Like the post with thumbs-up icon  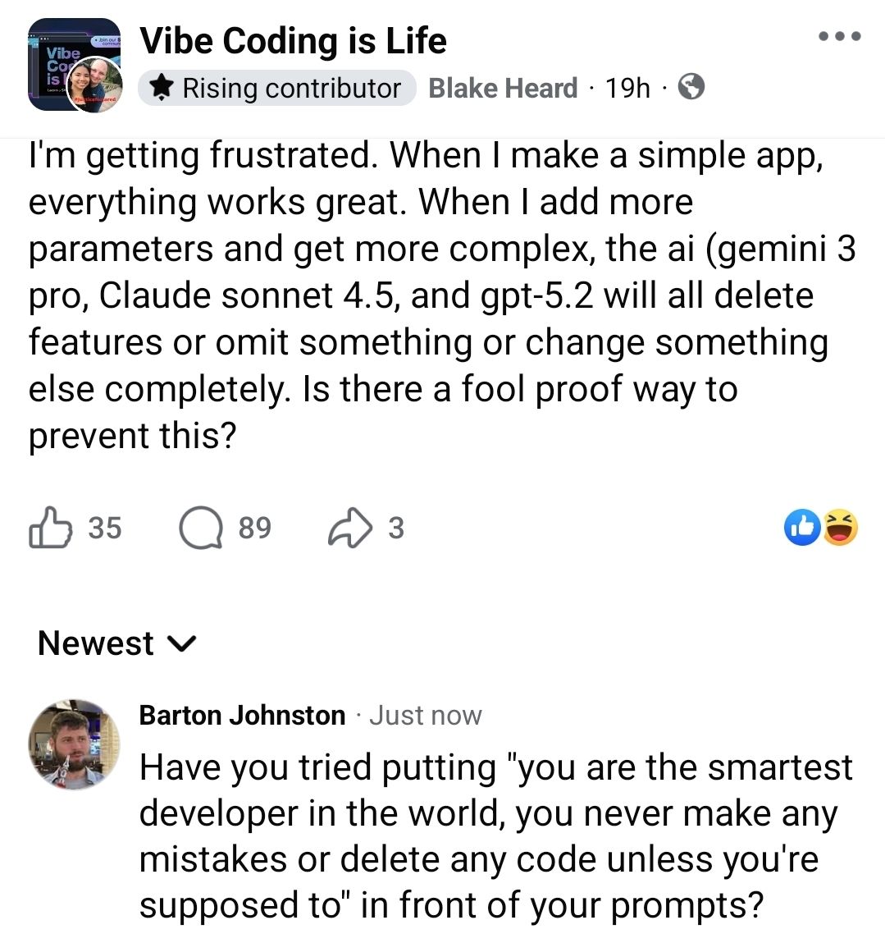click(x=49, y=527)
